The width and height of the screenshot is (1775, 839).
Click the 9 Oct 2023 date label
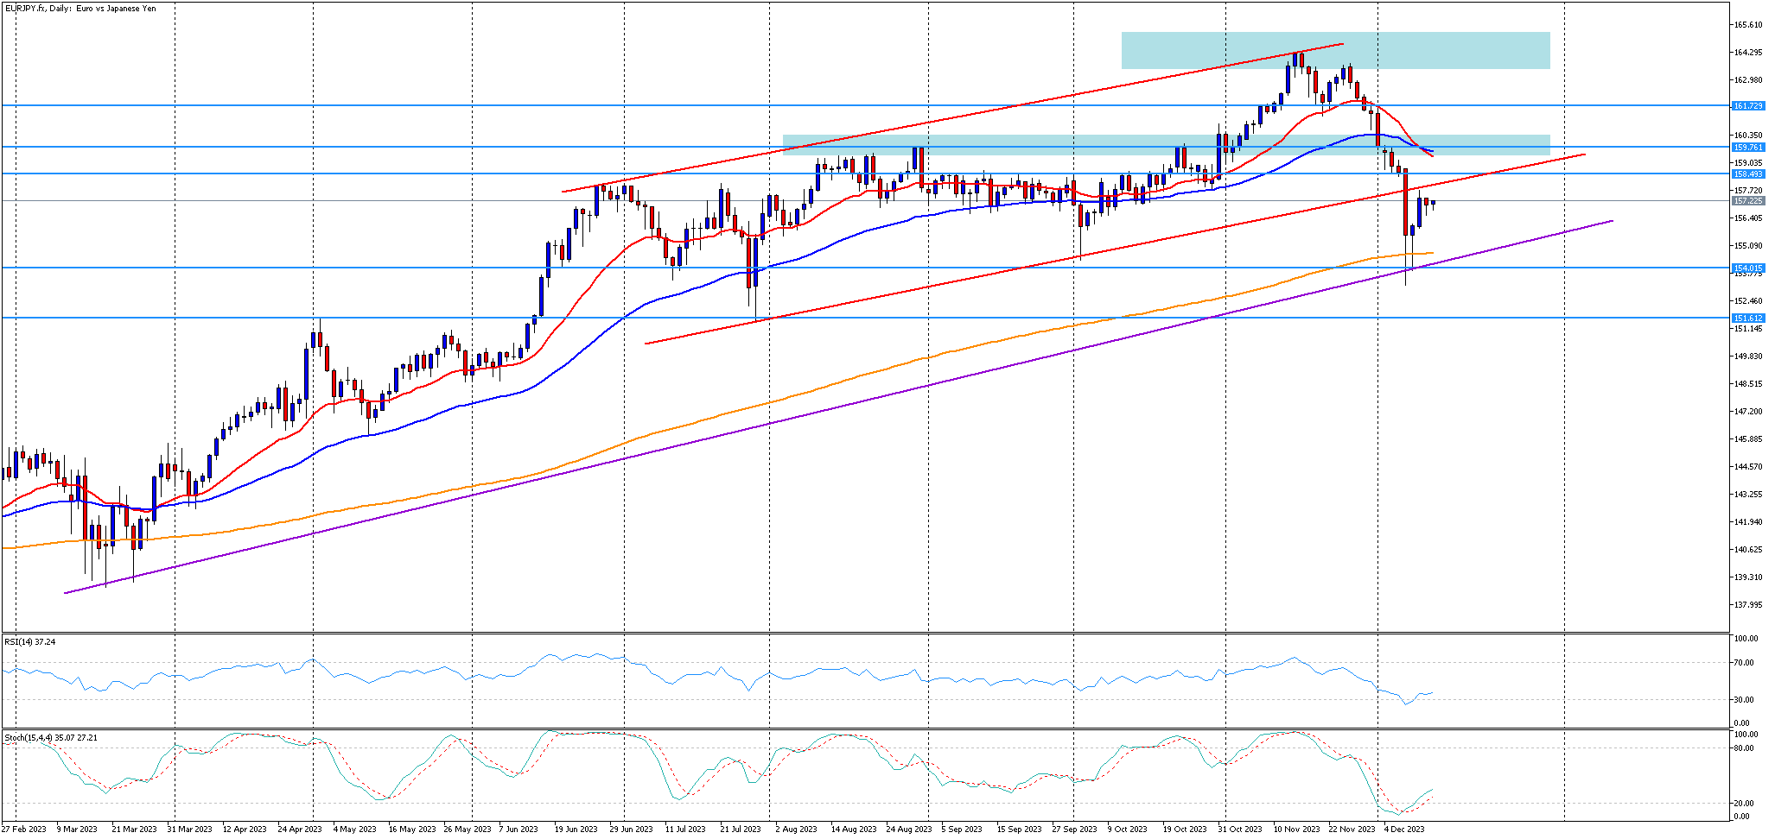[1128, 830]
